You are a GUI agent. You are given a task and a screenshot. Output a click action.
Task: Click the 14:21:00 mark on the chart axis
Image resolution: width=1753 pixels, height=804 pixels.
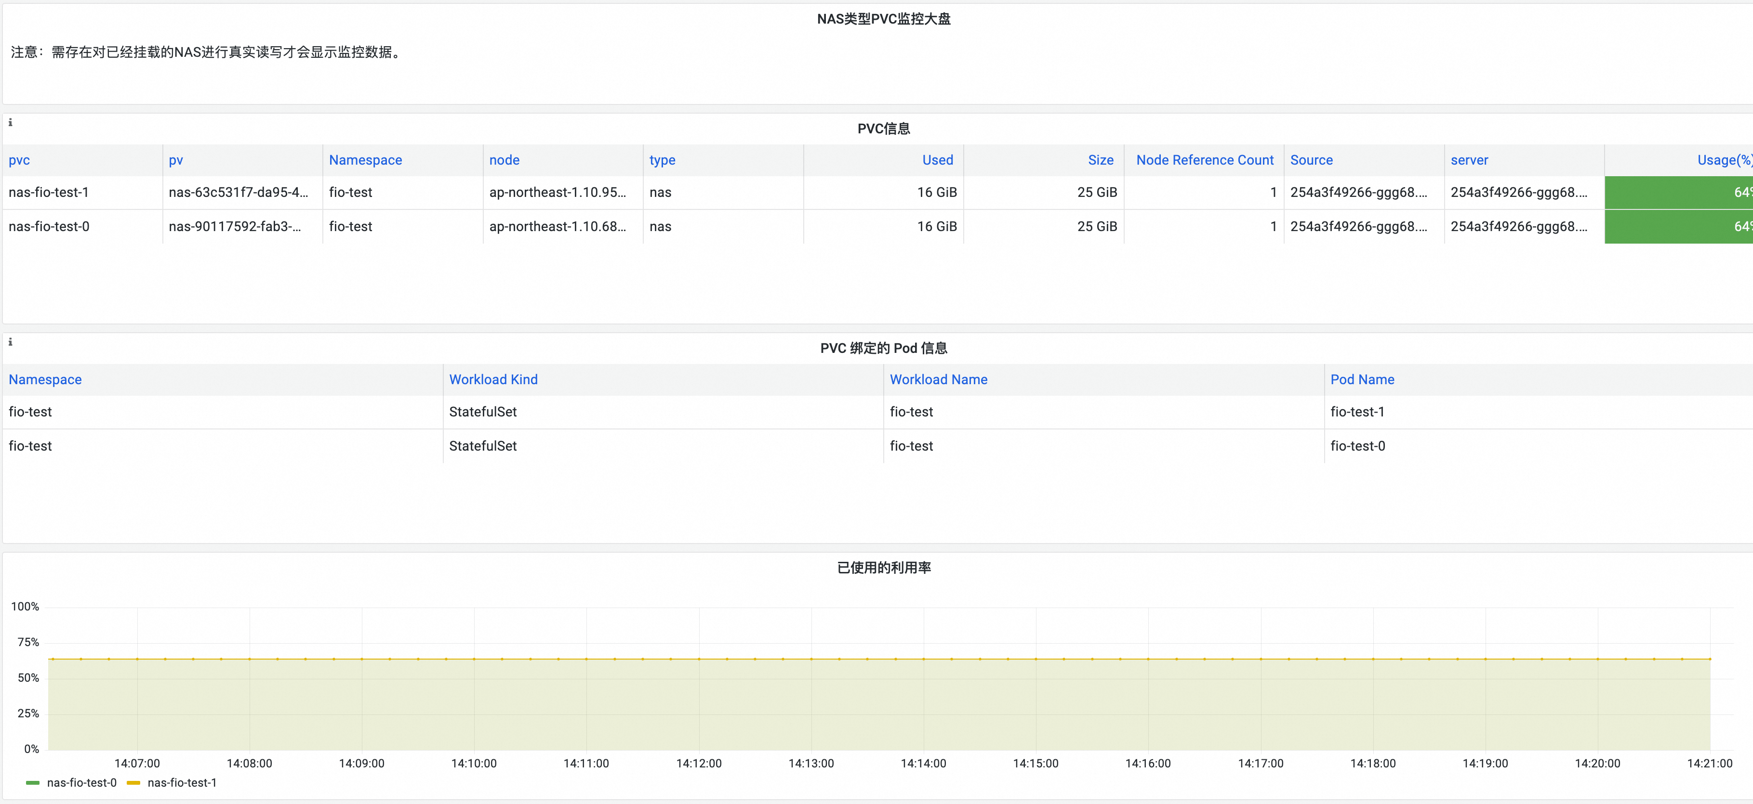[1710, 763]
